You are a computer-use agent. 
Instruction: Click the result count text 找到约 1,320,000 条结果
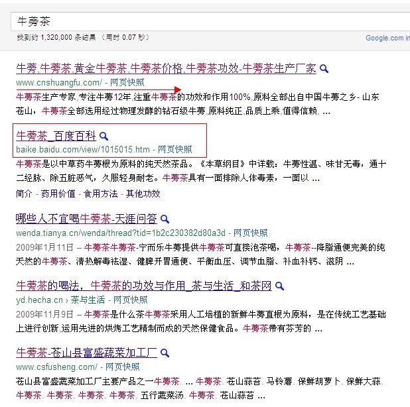[56, 37]
